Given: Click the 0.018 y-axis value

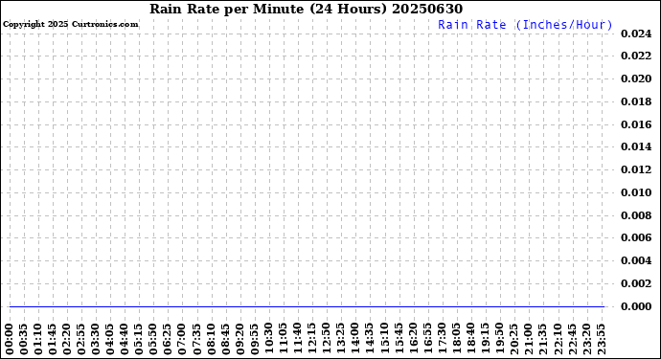Looking at the screenshot, I should point(636,101).
